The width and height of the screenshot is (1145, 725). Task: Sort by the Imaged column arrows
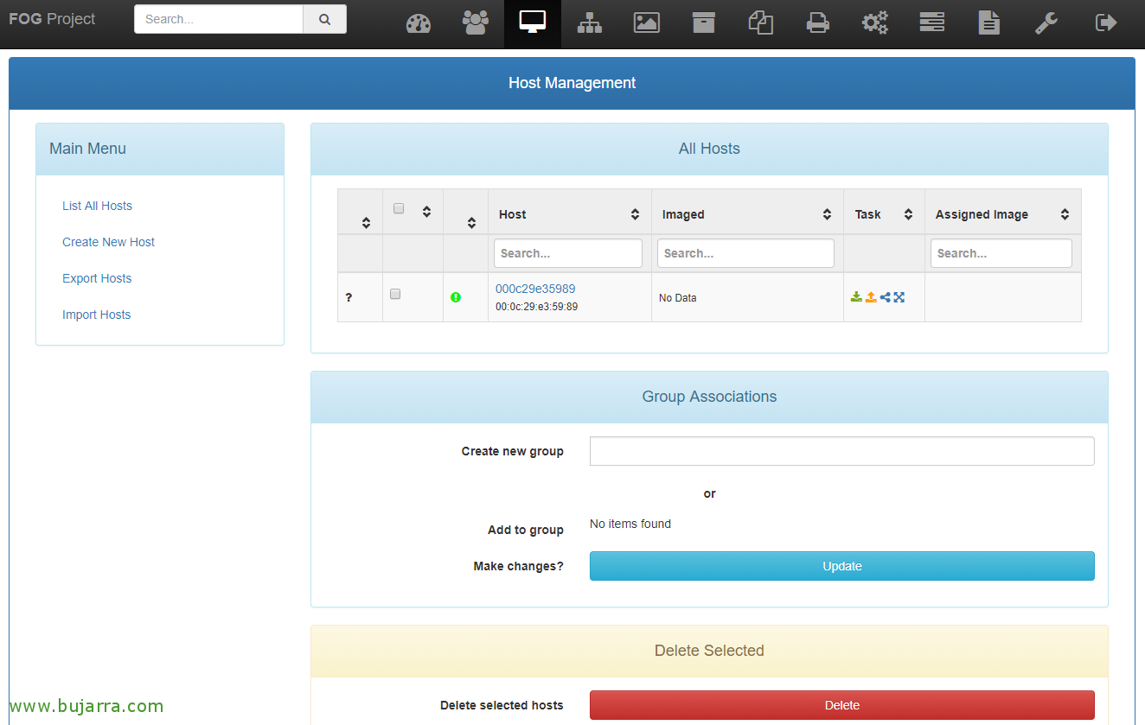click(827, 214)
